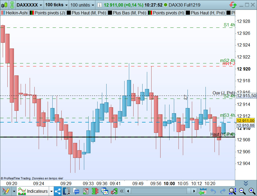Click the S1 4h pivot label

(x=229, y=25)
